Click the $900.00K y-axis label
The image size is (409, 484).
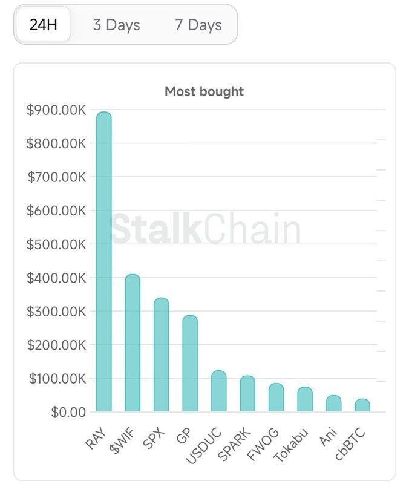pyautogui.click(x=57, y=110)
